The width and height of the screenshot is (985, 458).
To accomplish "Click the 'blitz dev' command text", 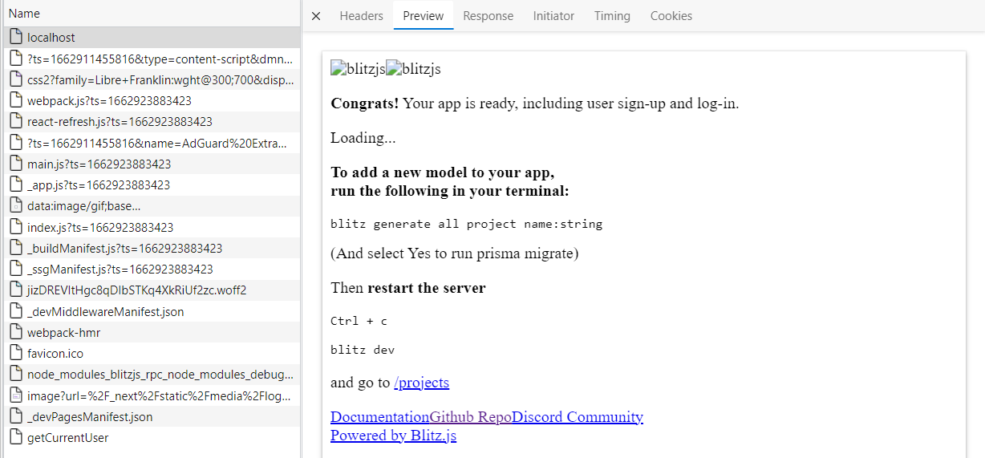I will pyautogui.click(x=363, y=350).
